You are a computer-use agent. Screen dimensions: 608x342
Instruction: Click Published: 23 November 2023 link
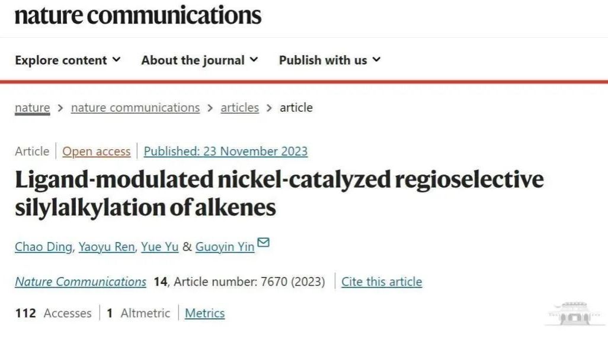point(226,151)
